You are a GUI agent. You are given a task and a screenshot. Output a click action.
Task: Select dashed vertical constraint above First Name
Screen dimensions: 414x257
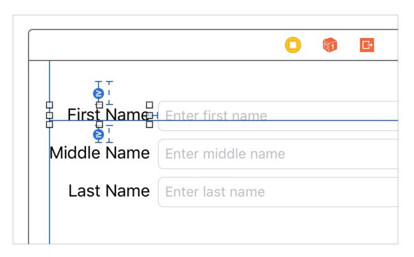(110, 93)
